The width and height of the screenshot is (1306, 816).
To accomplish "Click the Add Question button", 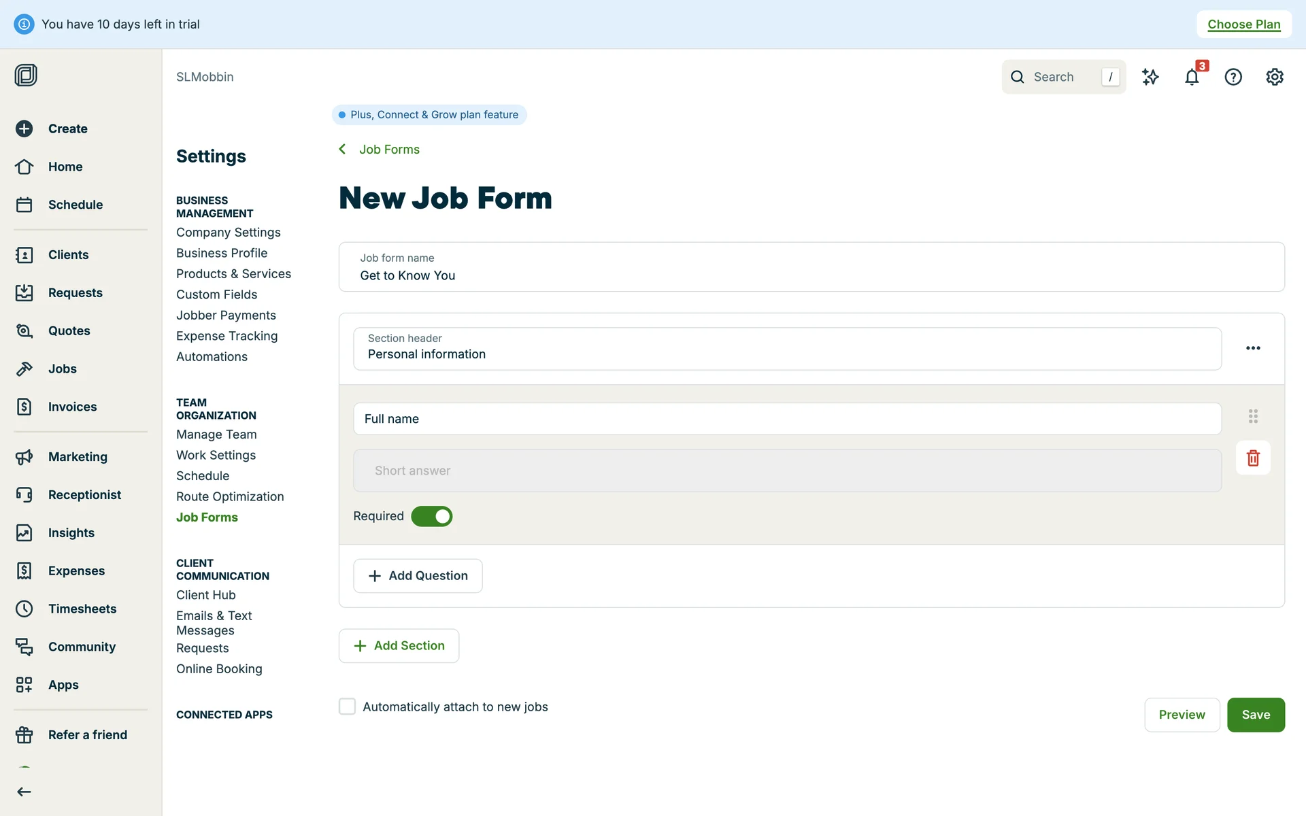I will tap(418, 576).
